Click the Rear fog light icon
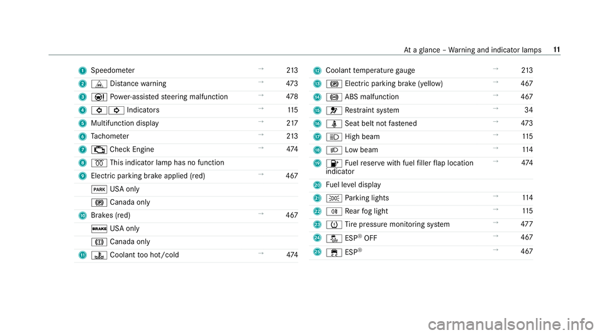604x335 pixels. click(x=334, y=212)
